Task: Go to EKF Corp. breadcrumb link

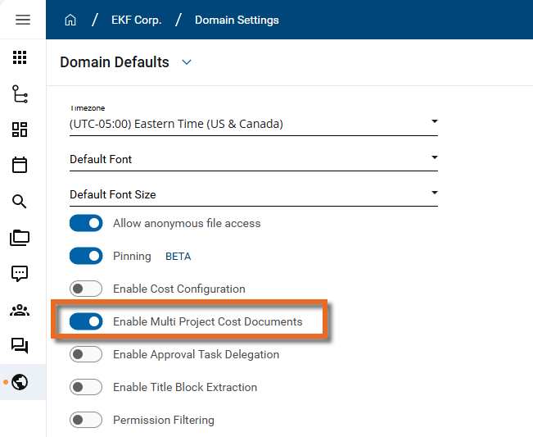Action: (135, 20)
